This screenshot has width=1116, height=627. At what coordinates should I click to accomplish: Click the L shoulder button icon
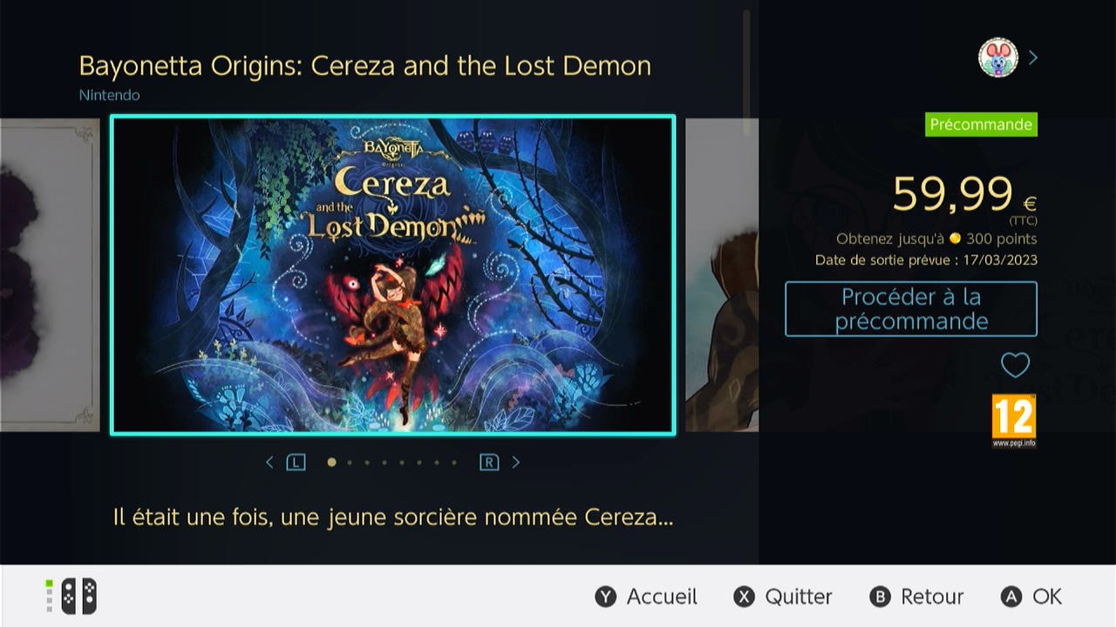296,462
